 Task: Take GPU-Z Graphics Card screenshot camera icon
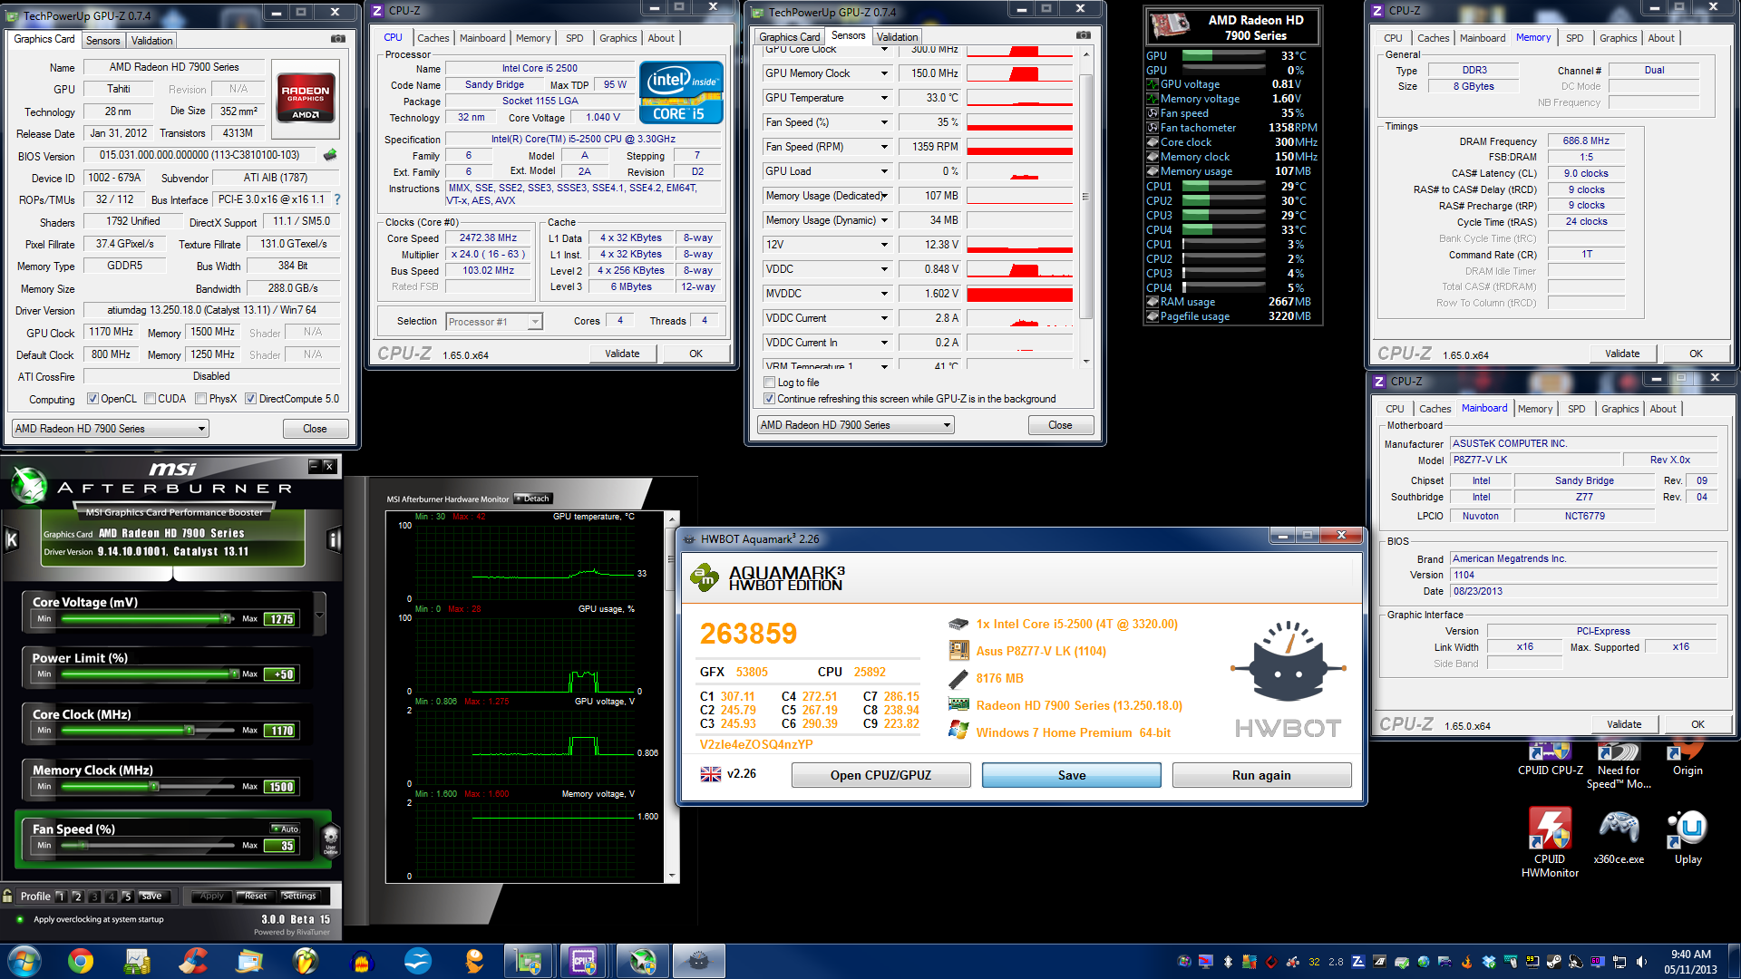338,39
